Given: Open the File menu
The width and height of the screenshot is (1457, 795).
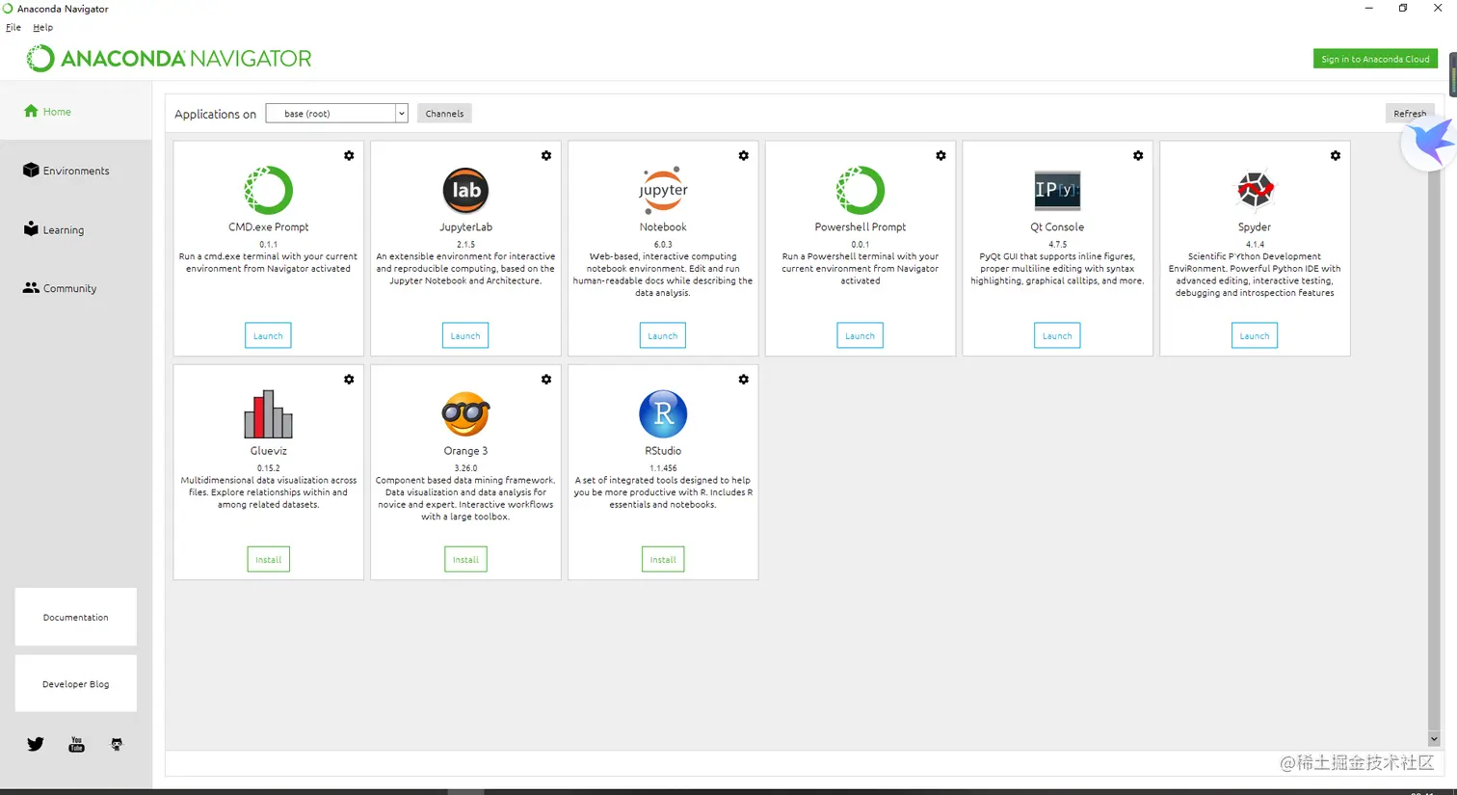Looking at the screenshot, I should tap(13, 27).
